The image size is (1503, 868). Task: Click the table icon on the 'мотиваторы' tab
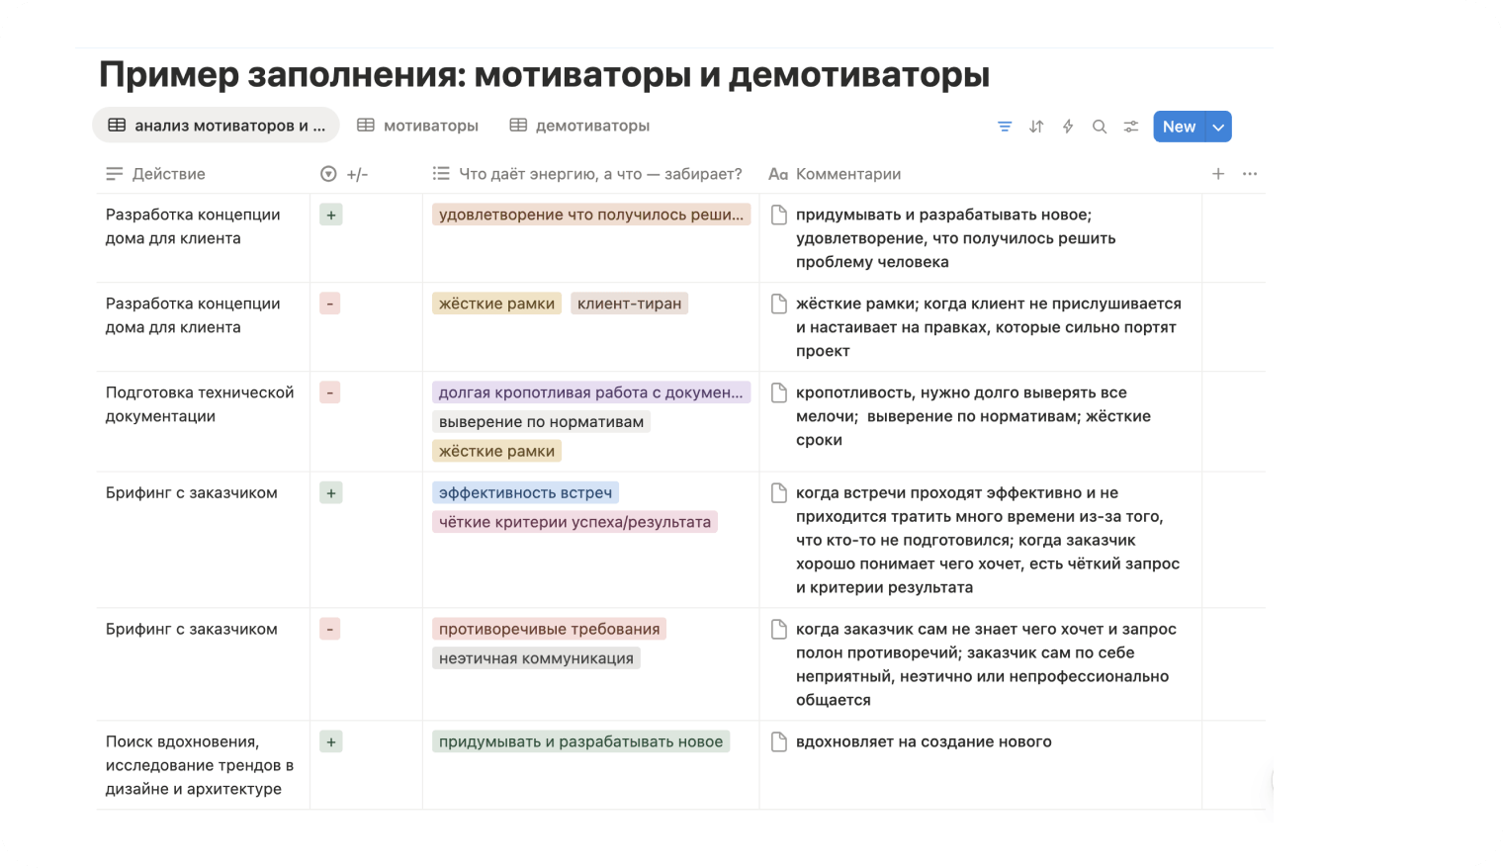tap(366, 126)
